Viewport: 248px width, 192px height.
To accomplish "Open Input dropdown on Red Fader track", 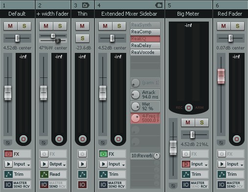I will [235, 164].
